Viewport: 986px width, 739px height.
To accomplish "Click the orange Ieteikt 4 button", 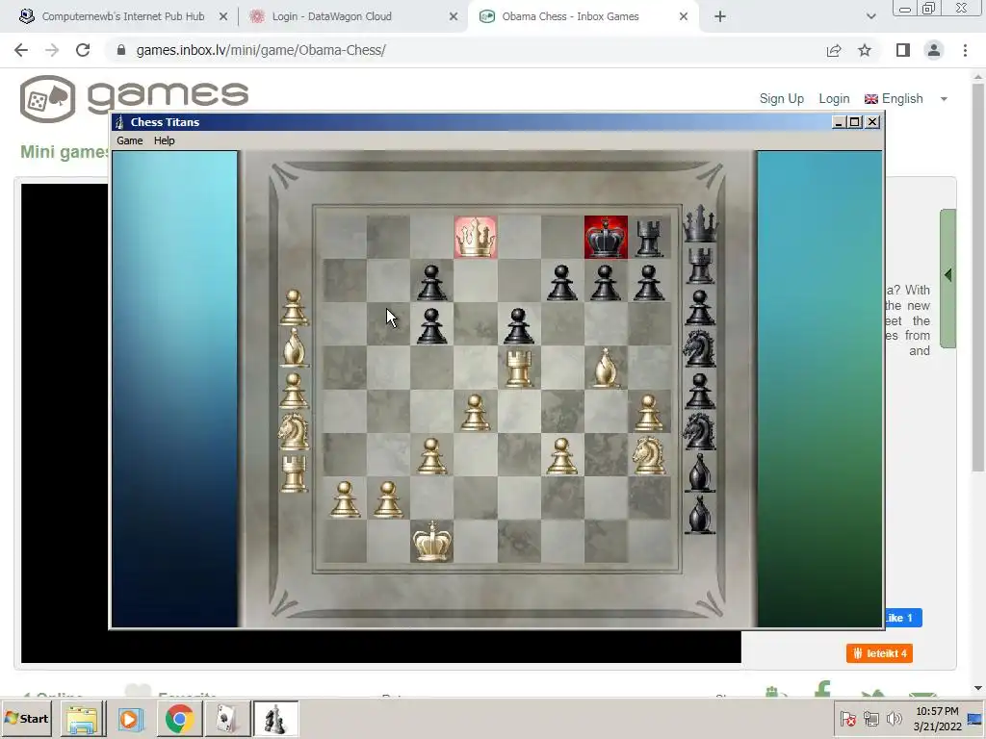I will 879,653.
